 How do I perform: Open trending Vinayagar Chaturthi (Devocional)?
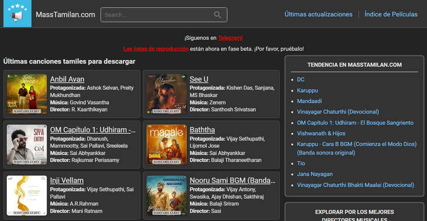click(x=338, y=112)
